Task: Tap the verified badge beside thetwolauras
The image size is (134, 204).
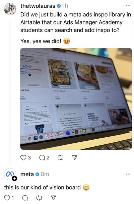Action: [59, 6]
